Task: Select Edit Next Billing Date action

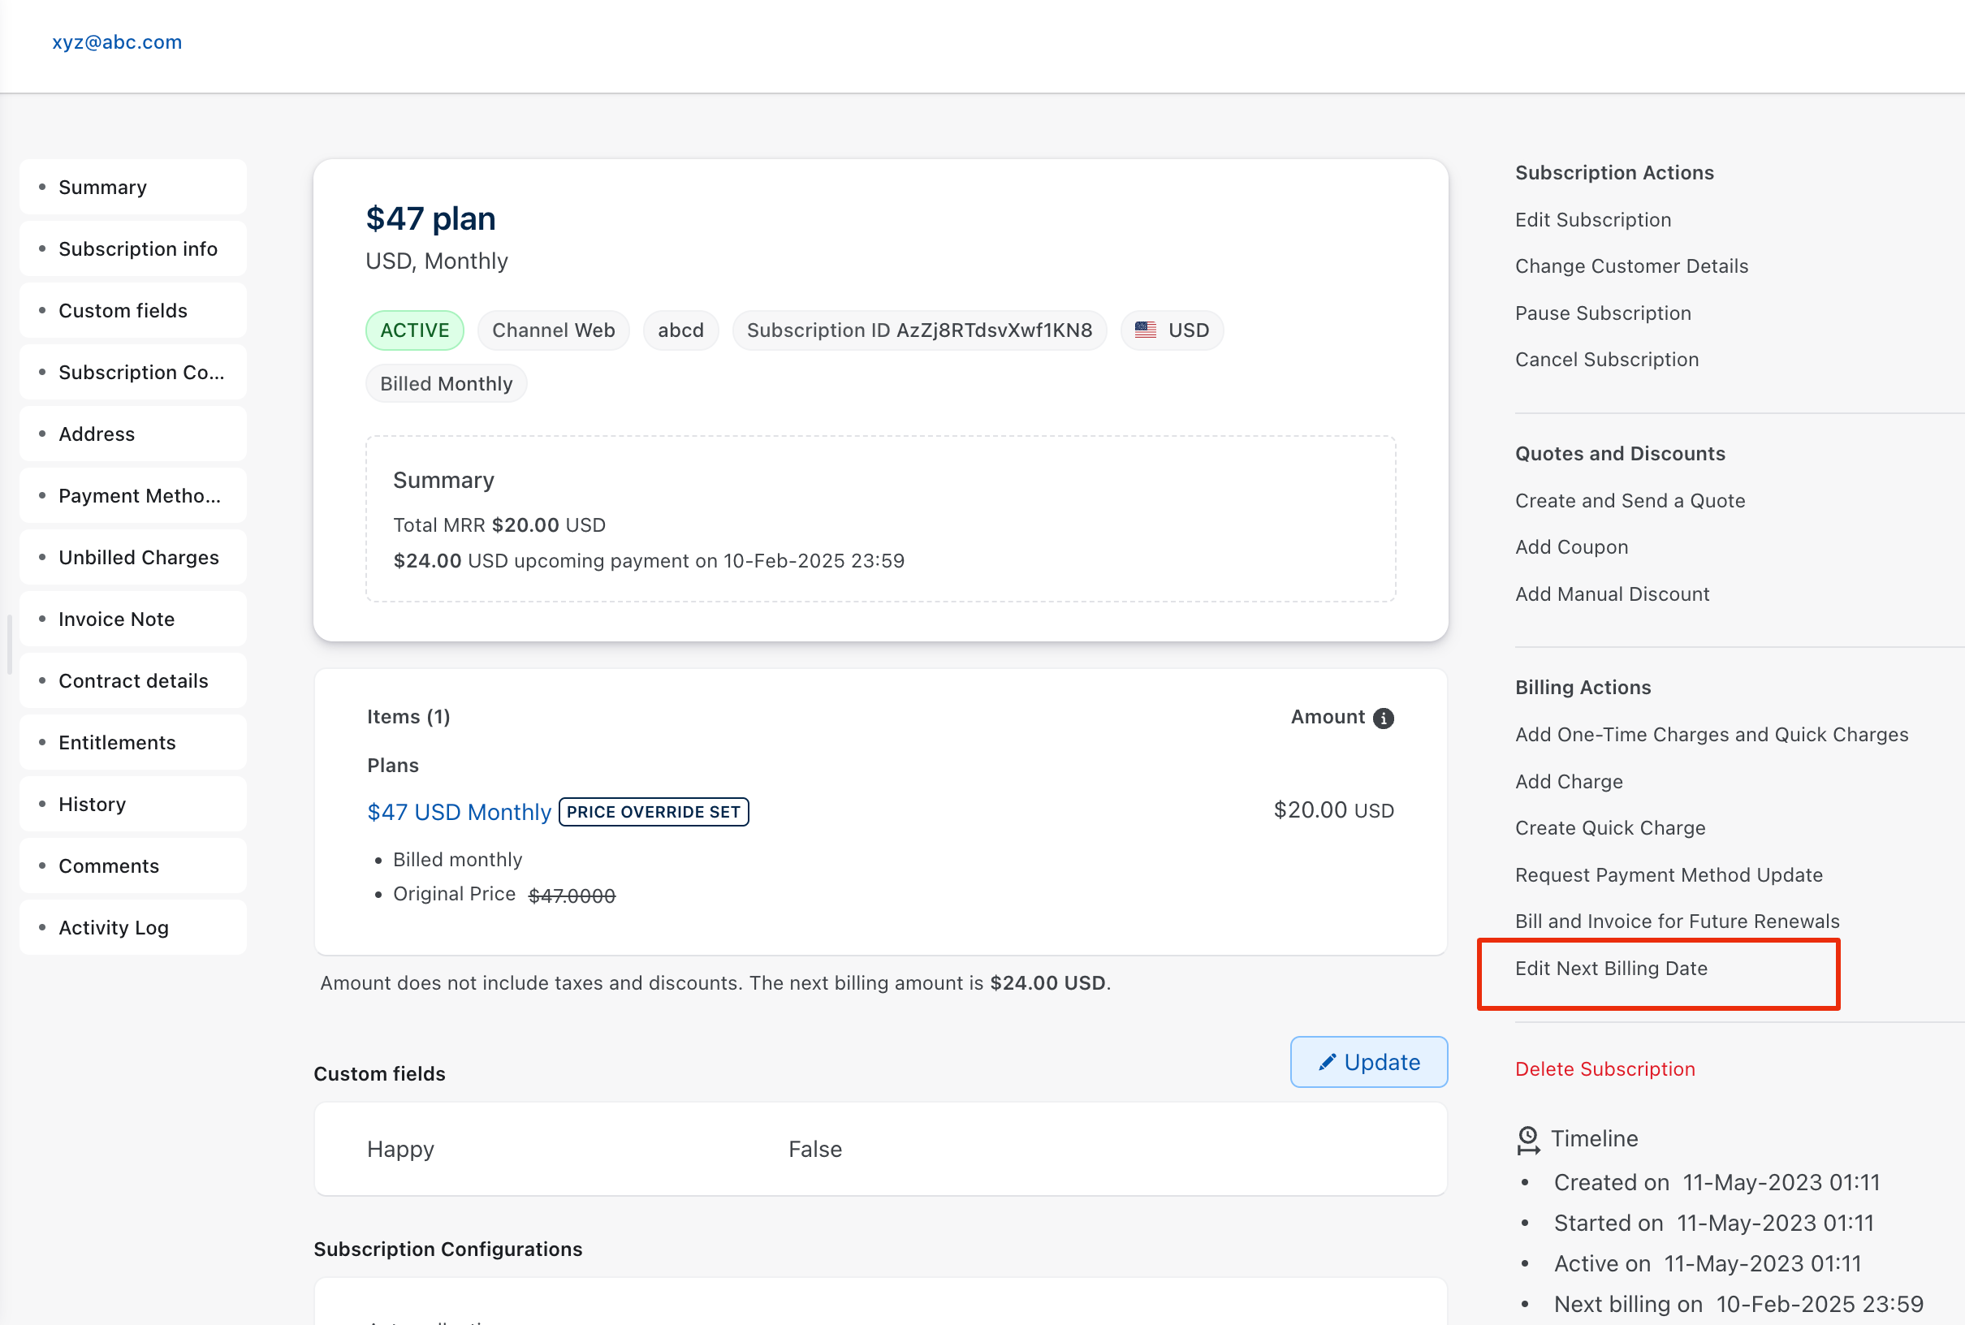Action: (1611, 969)
